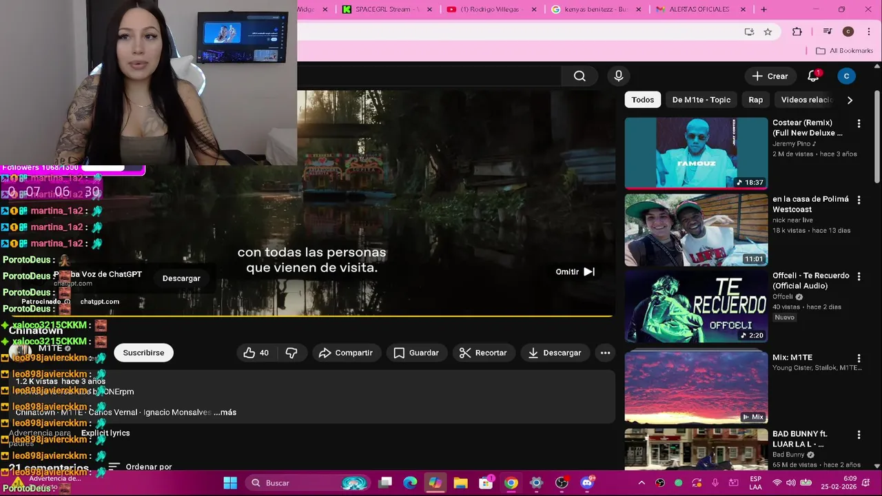Bookmark this page with star icon
Viewport: 882px width, 496px height.
[768, 32]
